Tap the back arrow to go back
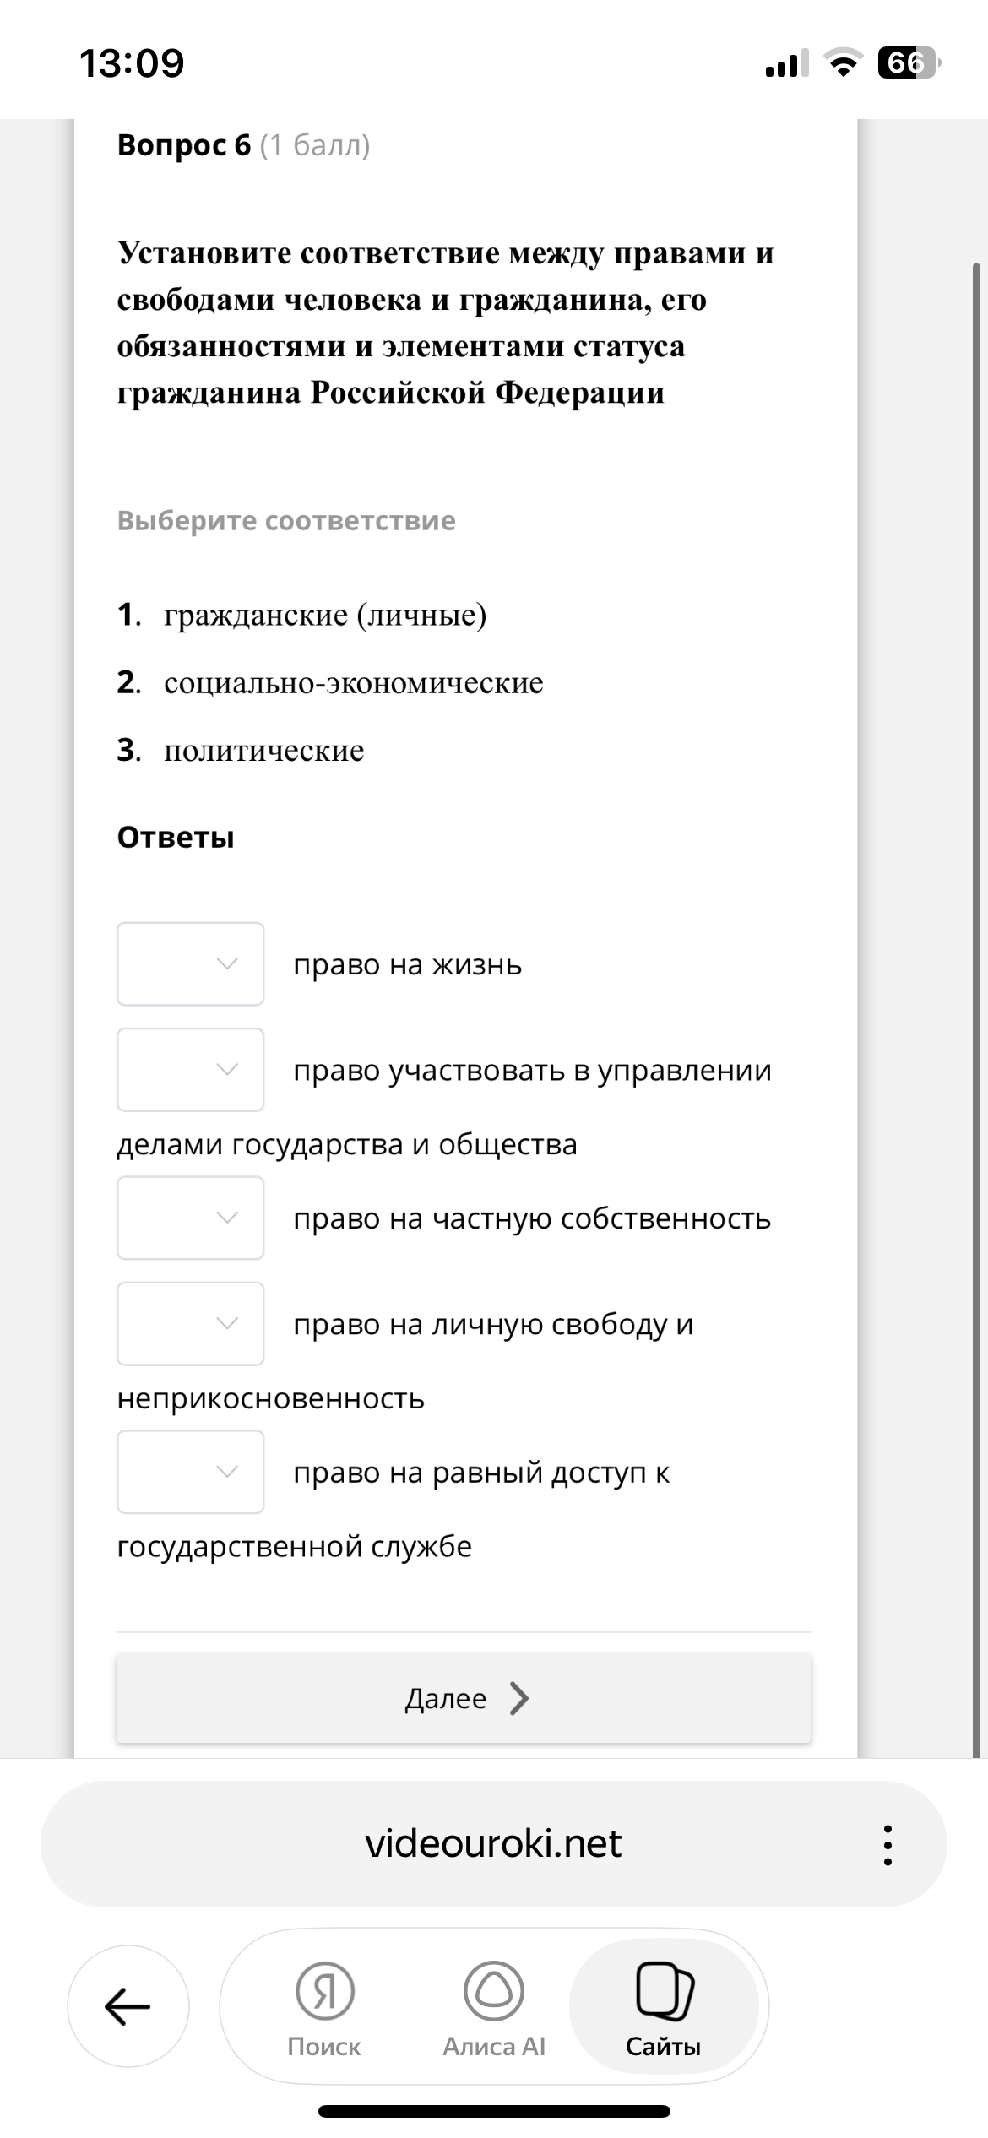 (x=127, y=2005)
